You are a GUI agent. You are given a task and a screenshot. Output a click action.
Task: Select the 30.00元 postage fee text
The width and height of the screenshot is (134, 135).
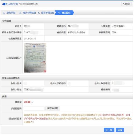pos(28,102)
